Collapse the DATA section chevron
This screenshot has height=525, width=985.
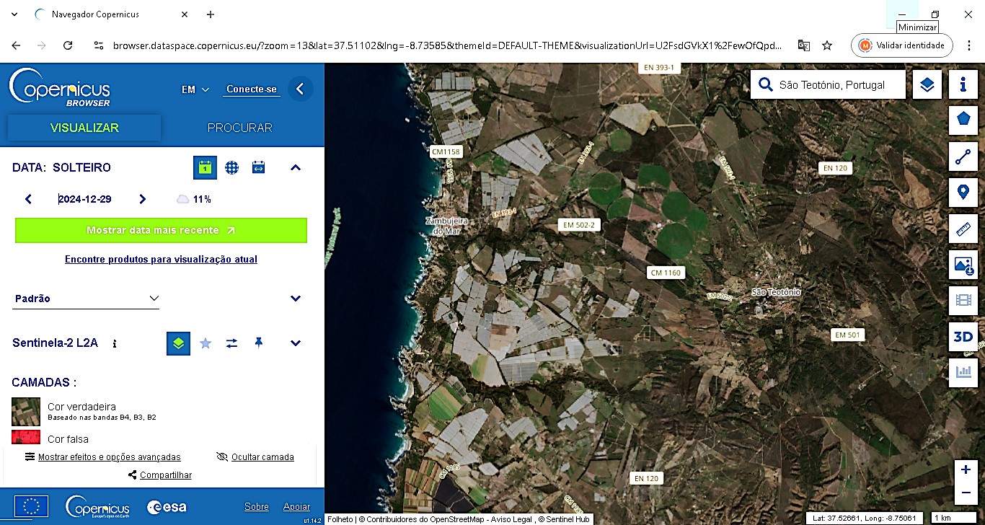tap(295, 167)
